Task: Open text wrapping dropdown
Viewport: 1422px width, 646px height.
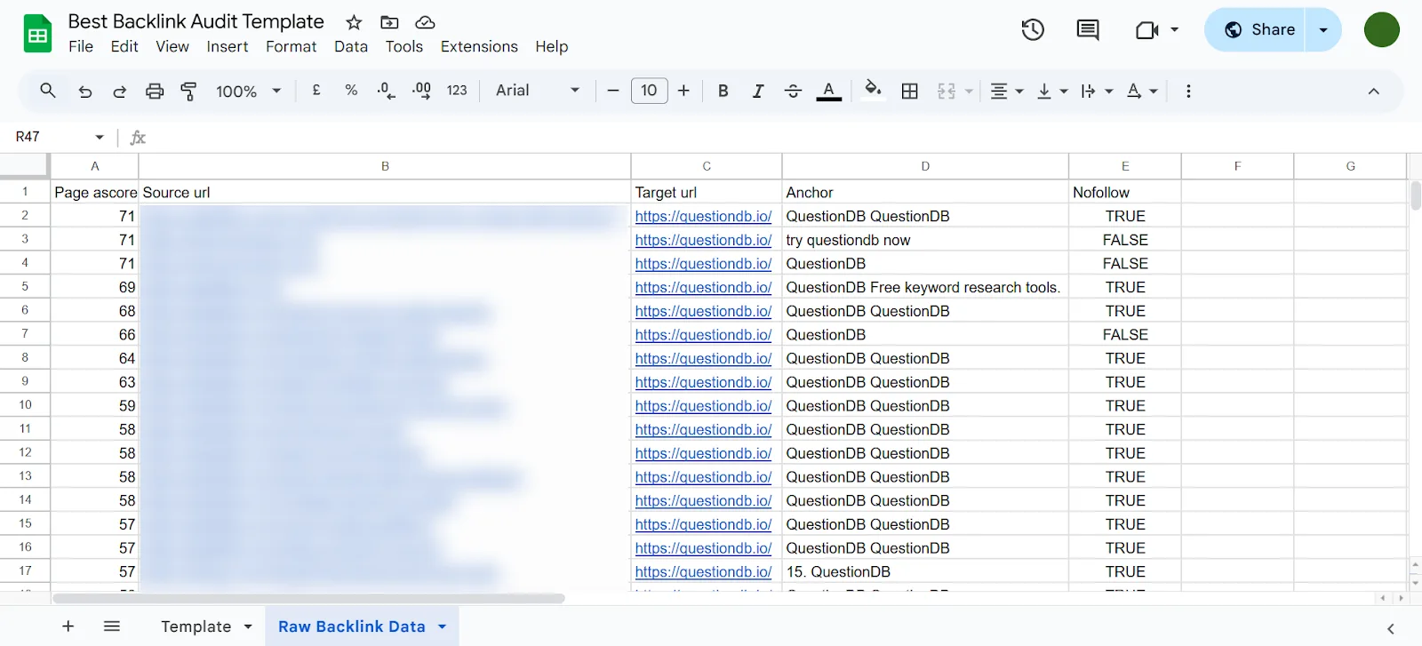Action: click(1097, 91)
